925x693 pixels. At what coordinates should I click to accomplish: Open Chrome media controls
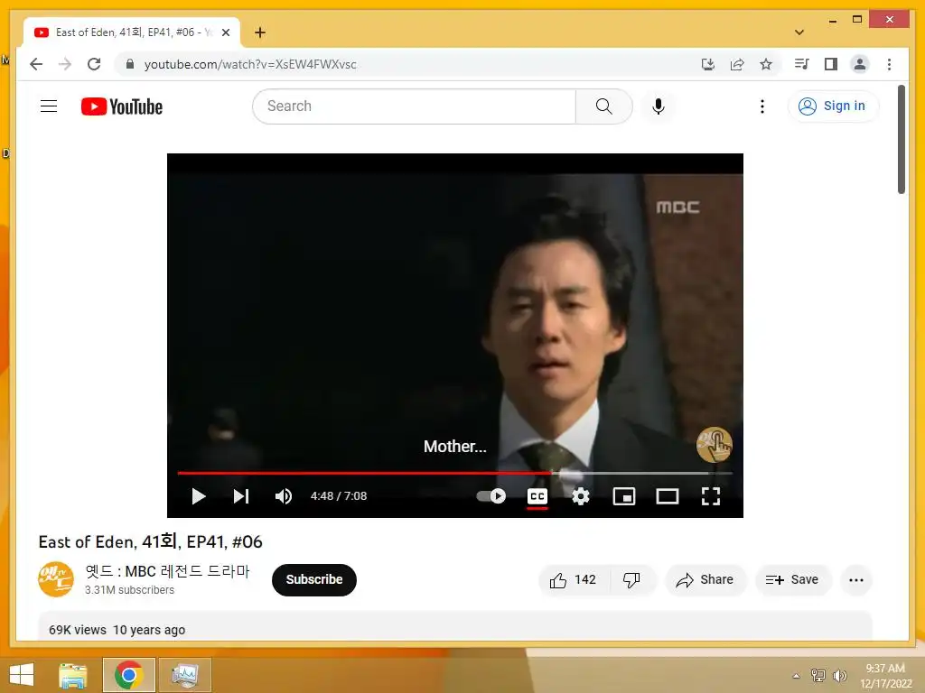pyautogui.click(x=802, y=64)
